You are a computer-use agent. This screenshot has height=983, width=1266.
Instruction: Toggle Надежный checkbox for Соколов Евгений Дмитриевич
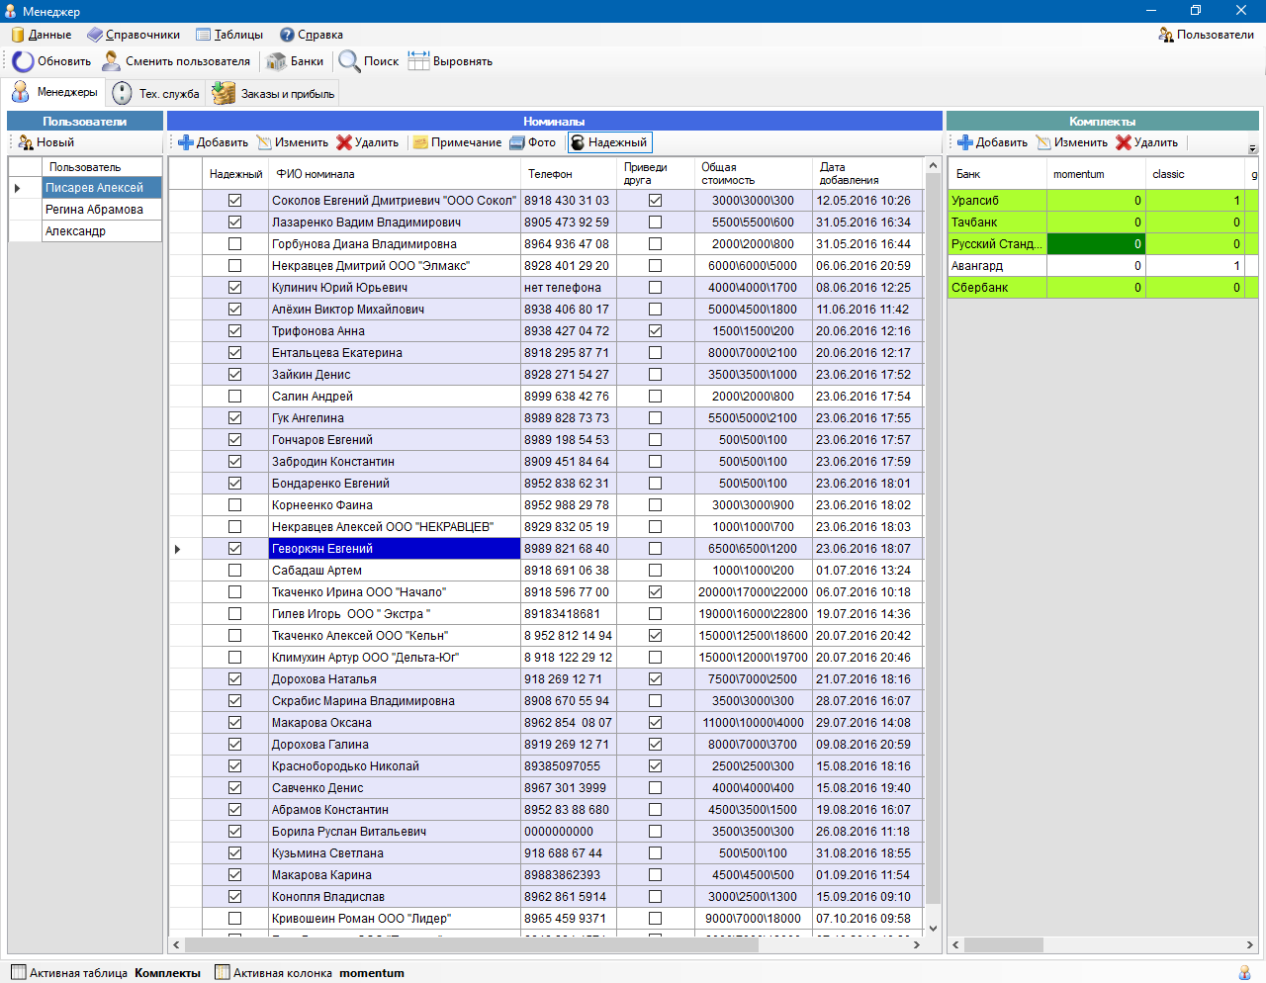[234, 200]
